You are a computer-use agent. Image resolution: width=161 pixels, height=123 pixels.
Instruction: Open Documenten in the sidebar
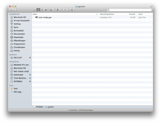(19, 34)
